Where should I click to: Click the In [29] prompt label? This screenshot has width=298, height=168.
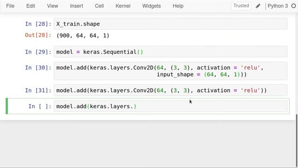point(38,52)
